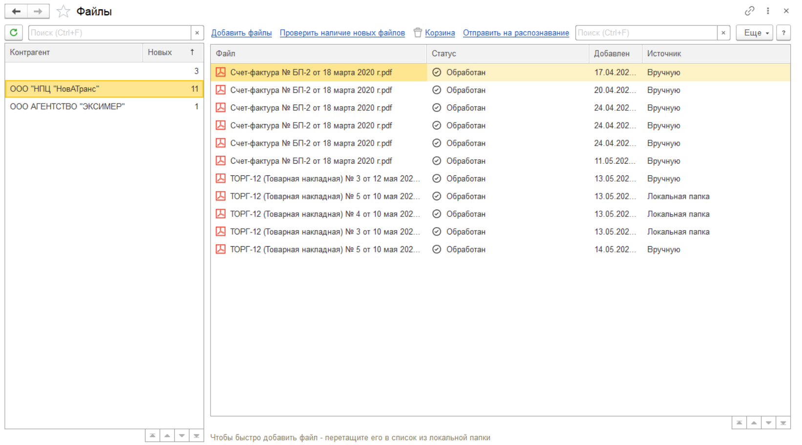Screen dimensions: 802x445
Task: Close the Файлы form with the X
Action: tap(786, 11)
